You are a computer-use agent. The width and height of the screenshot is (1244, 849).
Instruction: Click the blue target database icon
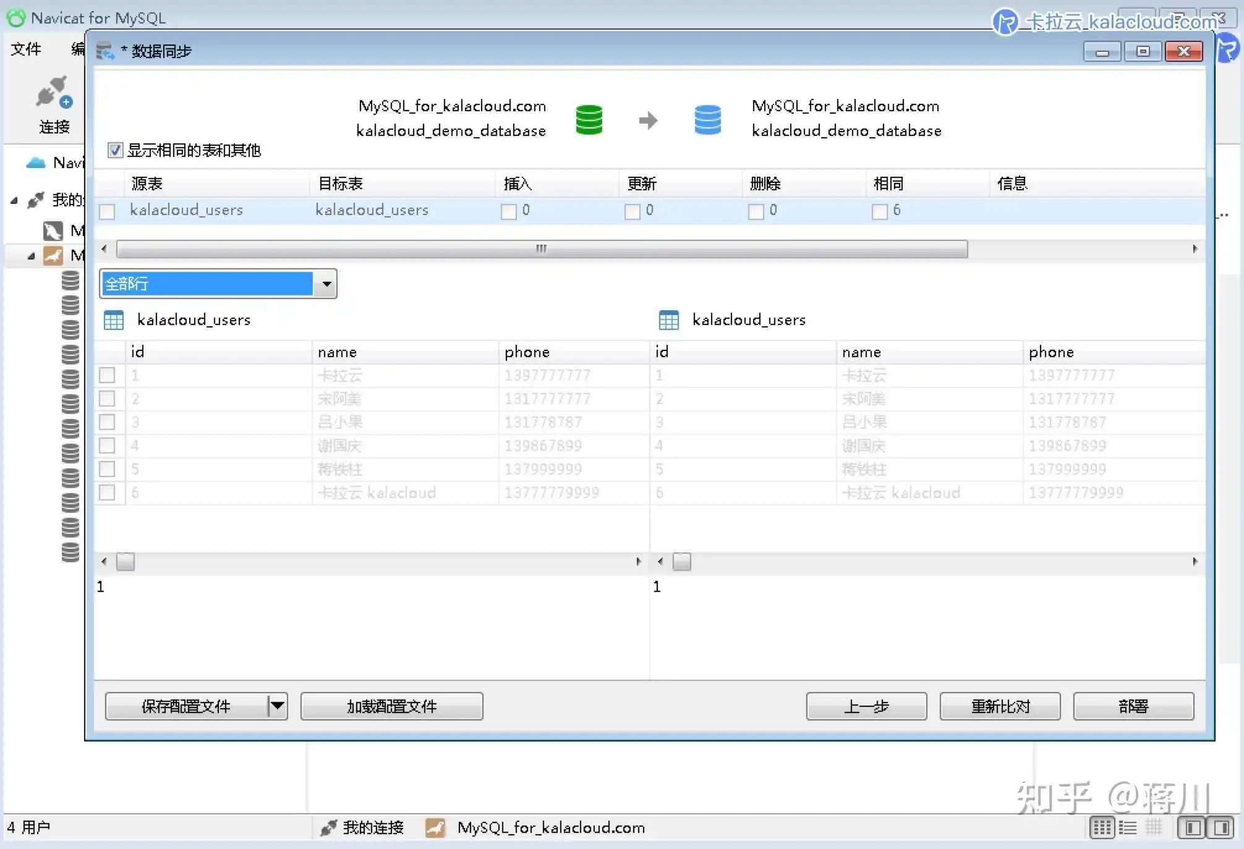pos(707,119)
